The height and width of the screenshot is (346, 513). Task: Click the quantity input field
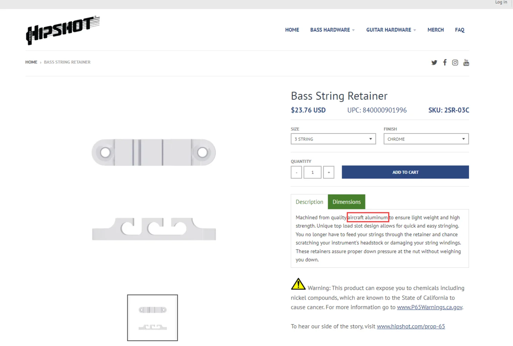point(312,172)
